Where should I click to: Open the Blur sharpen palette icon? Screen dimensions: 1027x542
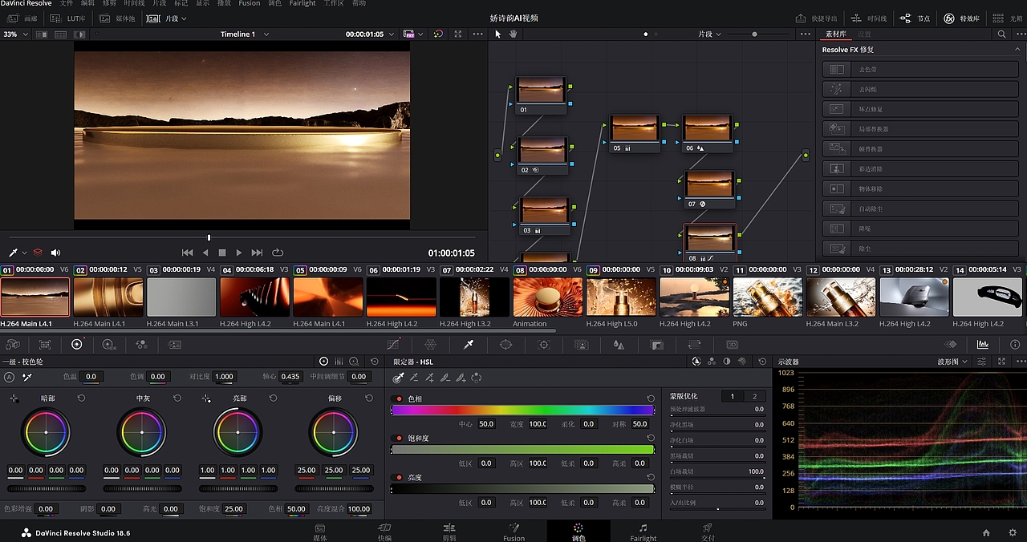point(619,344)
